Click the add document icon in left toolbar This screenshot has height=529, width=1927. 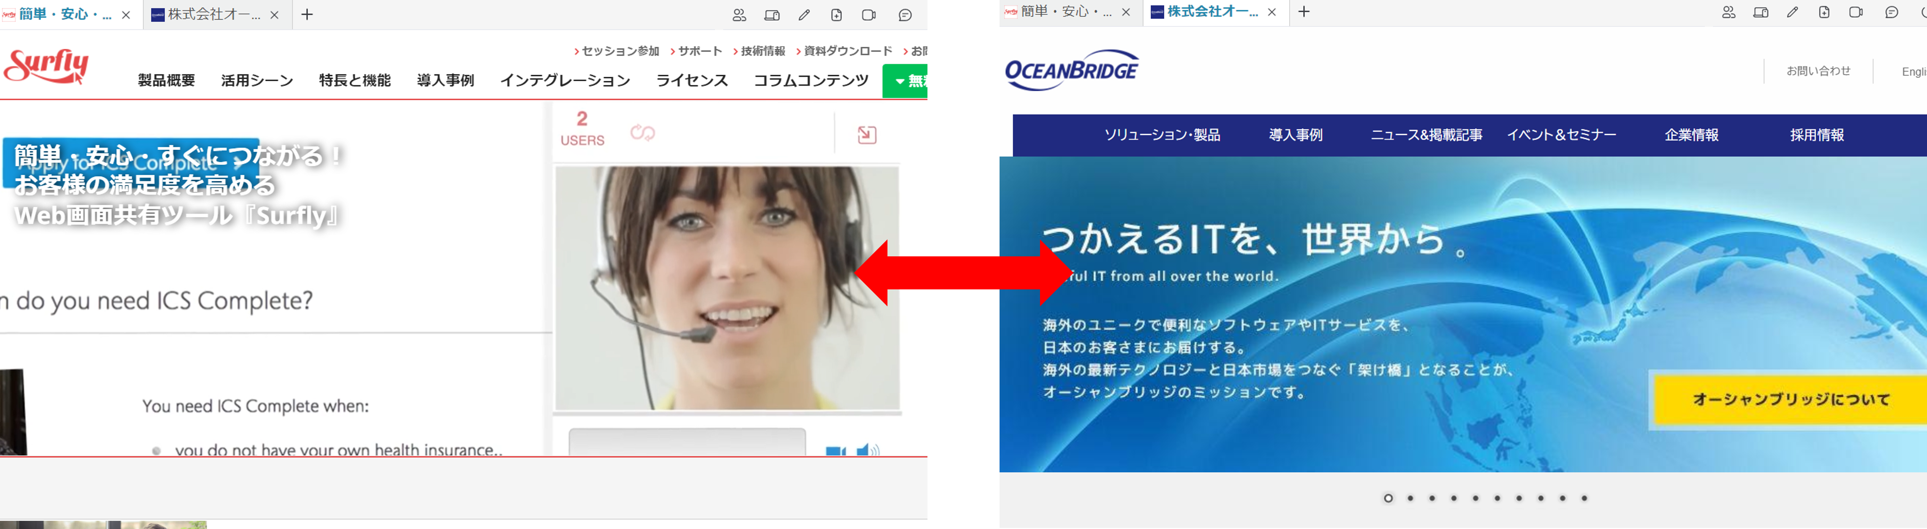(836, 15)
